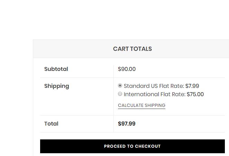Choose the International Flat Rate radio button
The image size is (229, 156).
[x=120, y=94]
